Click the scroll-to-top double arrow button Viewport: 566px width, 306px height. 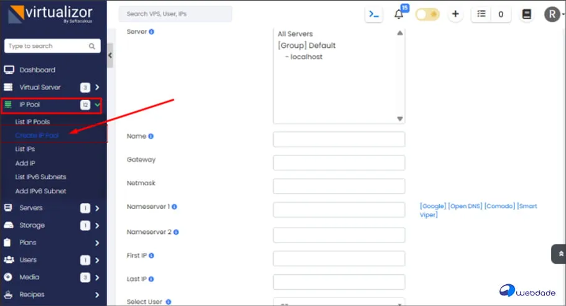pyautogui.click(x=558, y=254)
